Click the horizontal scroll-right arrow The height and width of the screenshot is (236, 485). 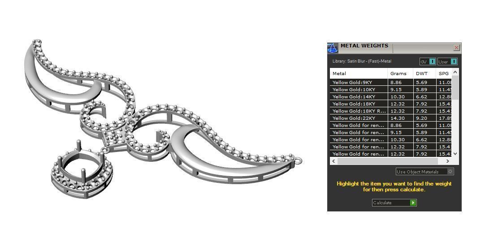[x=448, y=161]
